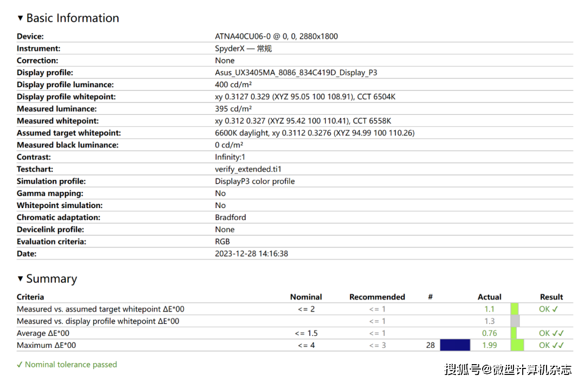Click the Maximum ΔE*00 criteria row label

pos(46,345)
